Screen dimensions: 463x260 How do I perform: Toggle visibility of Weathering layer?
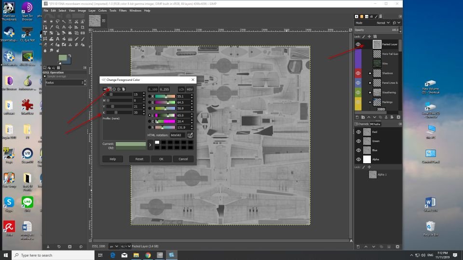358,92
